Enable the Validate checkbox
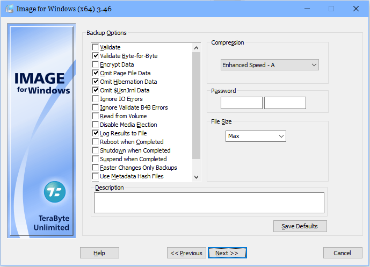The image size is (370, 267). click(96, 47)
